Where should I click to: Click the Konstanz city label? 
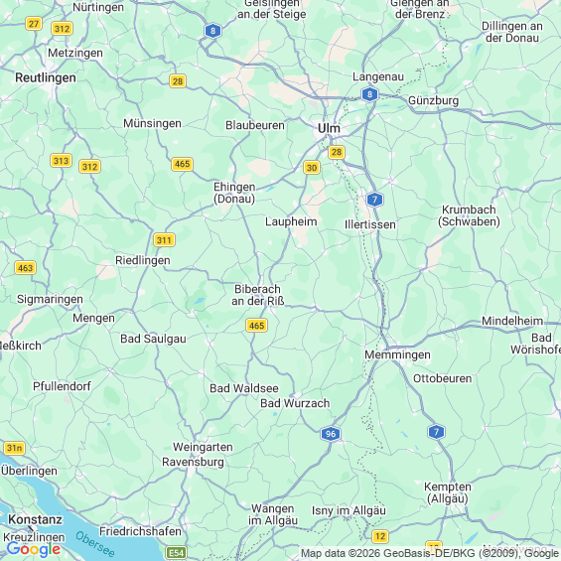coord(36,519)
